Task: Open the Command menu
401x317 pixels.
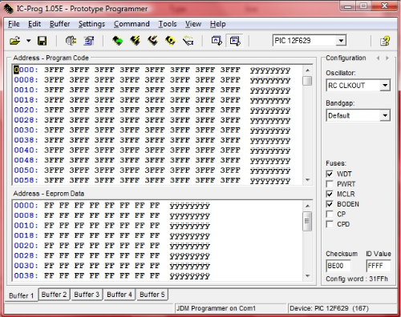Action: pyautogui.click(x=132, y=24)
